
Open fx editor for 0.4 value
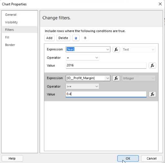(x=152, y=94)
